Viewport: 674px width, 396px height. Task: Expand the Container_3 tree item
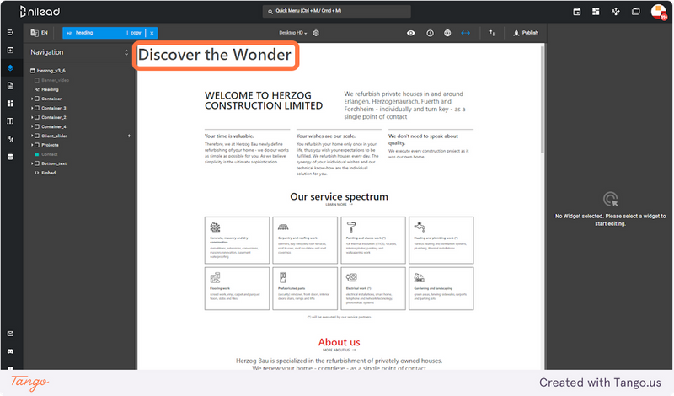[32, 108]
